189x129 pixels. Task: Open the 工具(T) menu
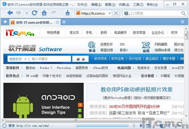pyautogui.click(x=138, y=4)
